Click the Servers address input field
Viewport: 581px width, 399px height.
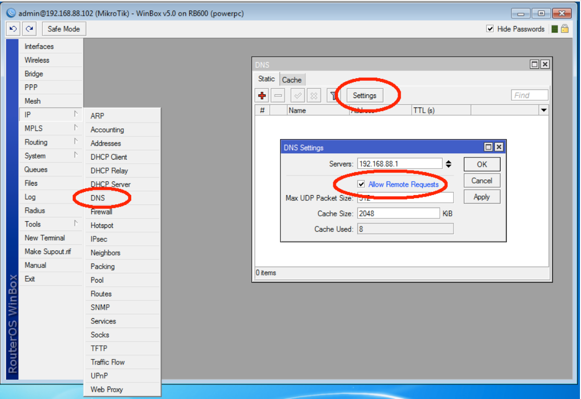tap(400, 164)
